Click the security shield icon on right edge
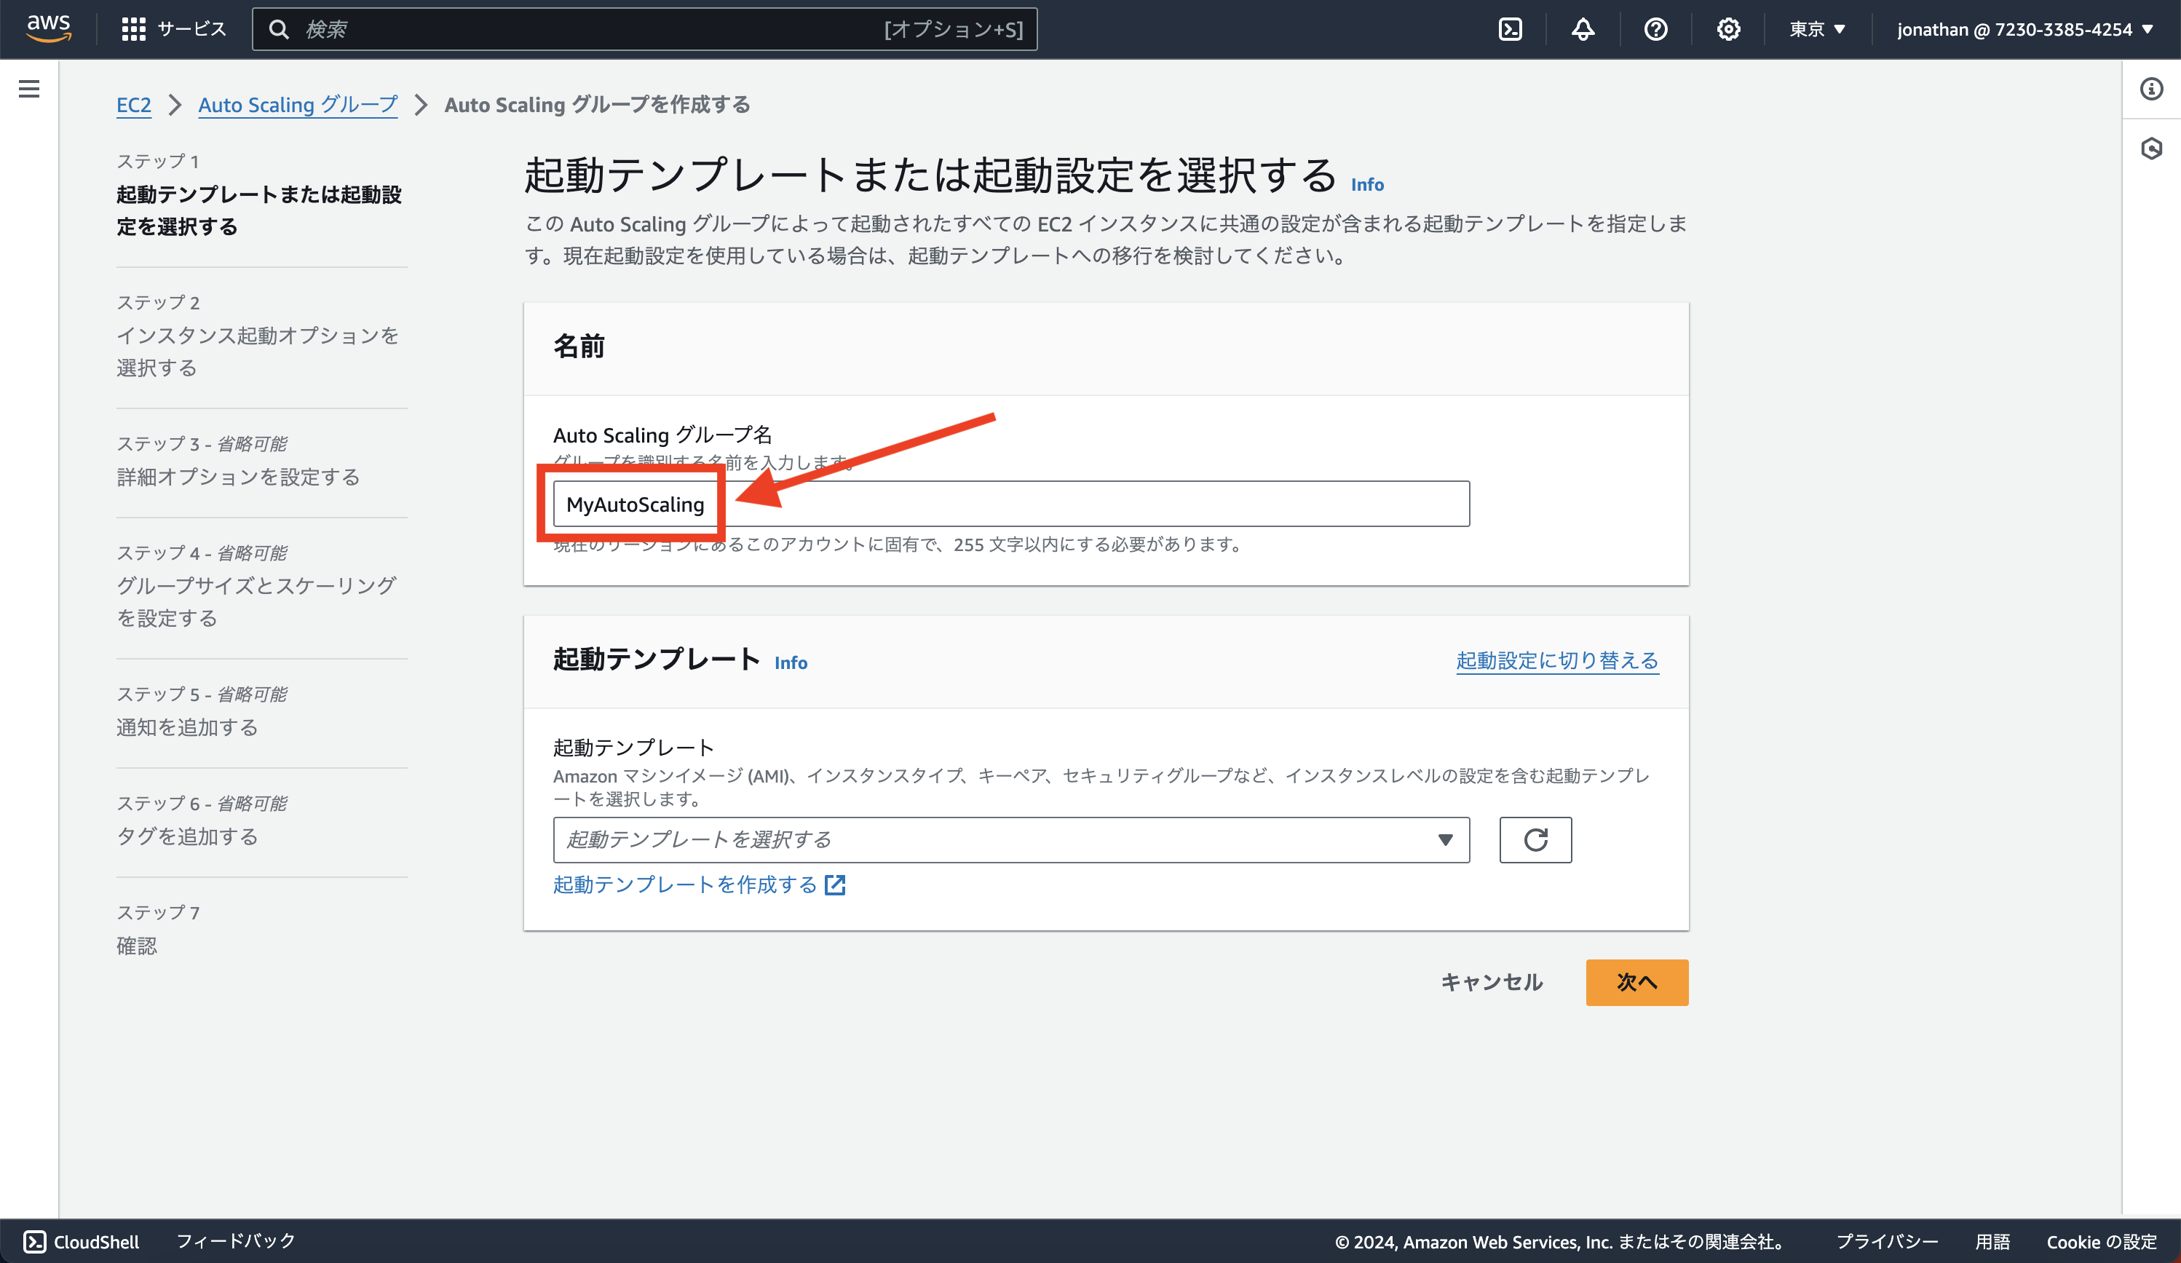 (x=2153, y=148)
